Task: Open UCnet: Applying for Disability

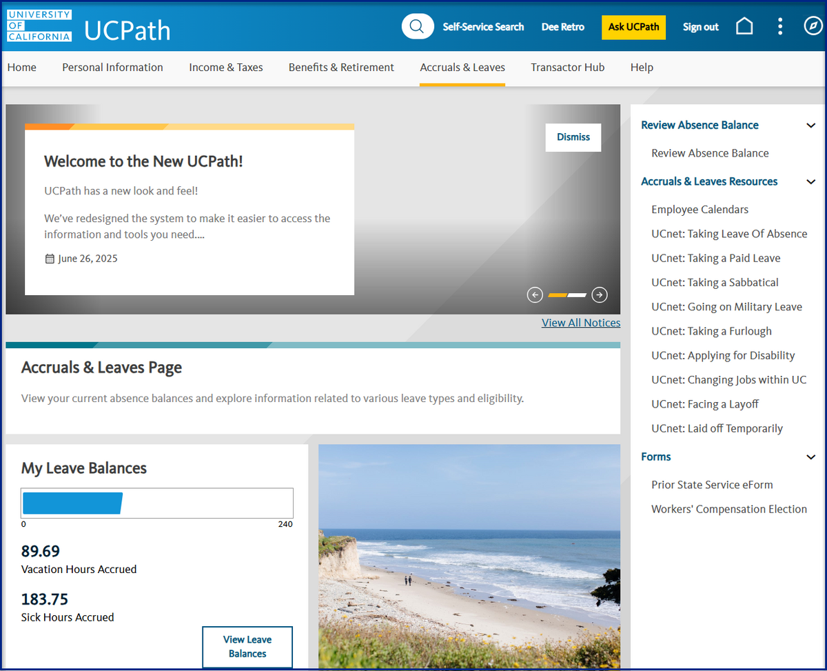Action: pyautogui.click(x=723, y=356)
